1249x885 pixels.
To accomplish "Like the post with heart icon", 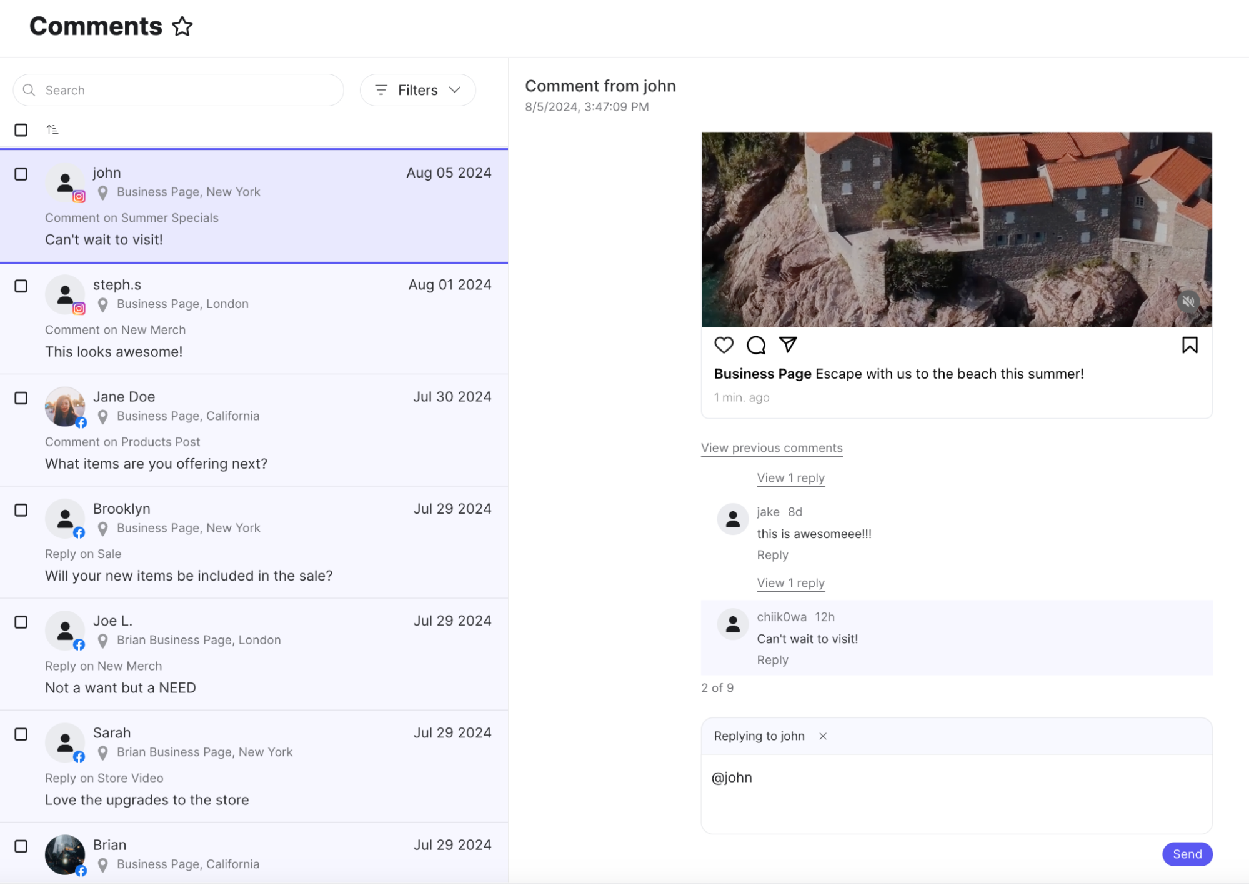I will pyautogui.click(x=724, y=345).
